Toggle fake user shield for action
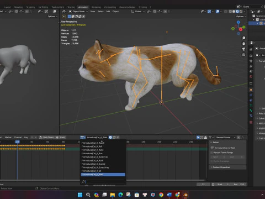 click(110, 138)
